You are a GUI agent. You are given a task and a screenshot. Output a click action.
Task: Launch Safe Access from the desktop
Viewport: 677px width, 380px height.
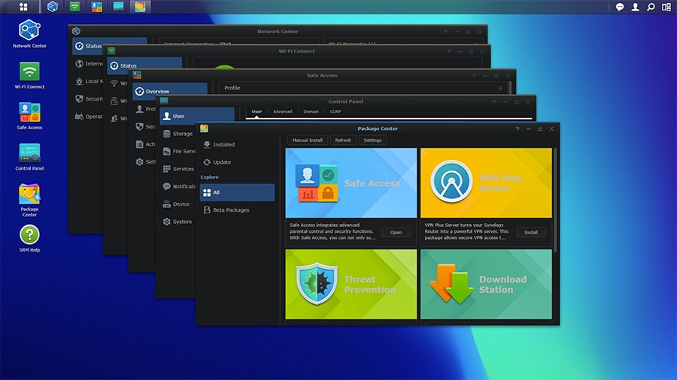pyautogui.click(x=29, y=113)
